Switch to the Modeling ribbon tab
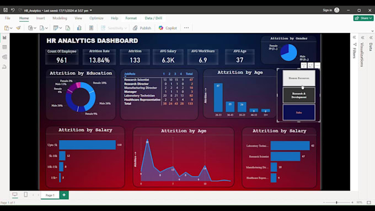Image resolution: width=375 pixels, height=211 pixels. [x=60, y=18]
